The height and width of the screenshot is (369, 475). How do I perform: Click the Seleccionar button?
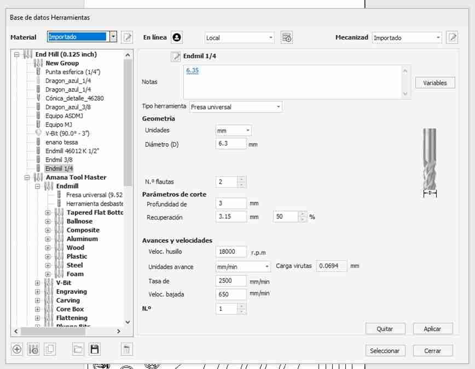(385, 351)
